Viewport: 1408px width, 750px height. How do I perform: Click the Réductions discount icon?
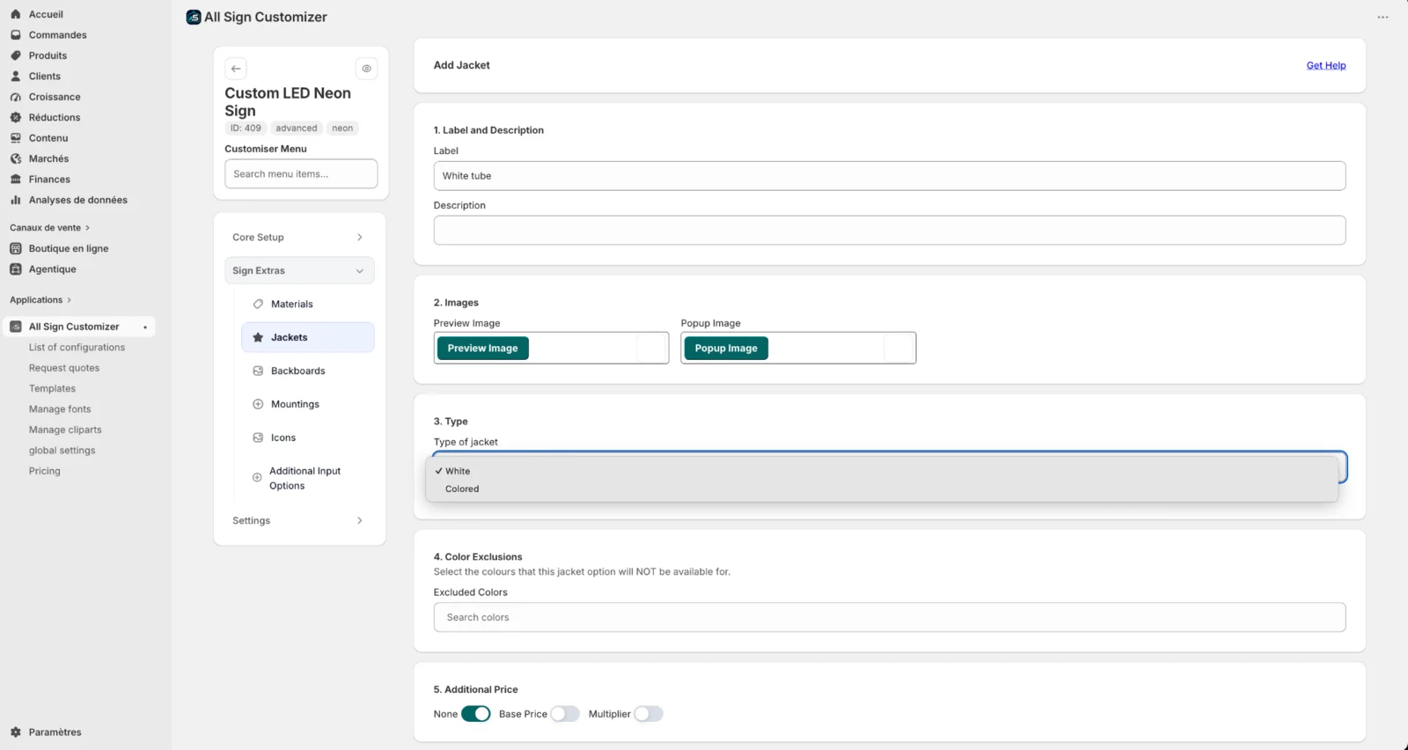(x=15, y=117)
